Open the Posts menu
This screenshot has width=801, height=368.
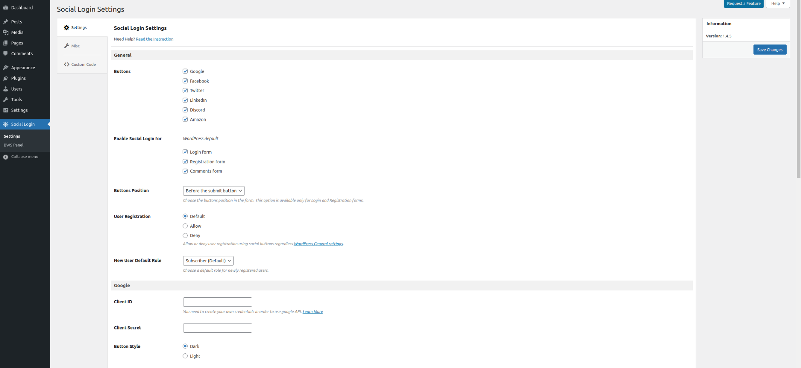25,22
